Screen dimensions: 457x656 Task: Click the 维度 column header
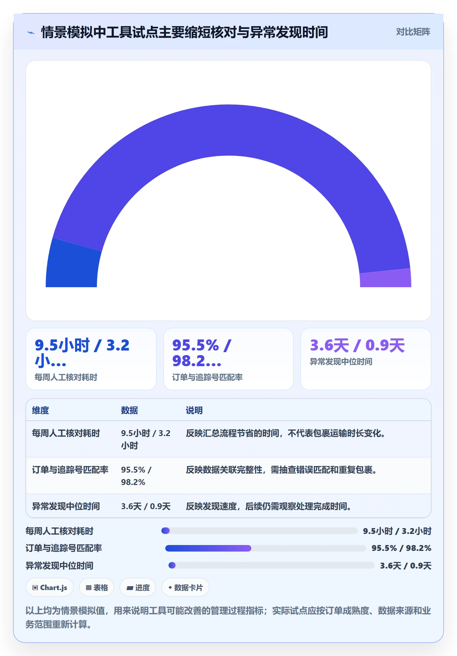coord(40,410)
